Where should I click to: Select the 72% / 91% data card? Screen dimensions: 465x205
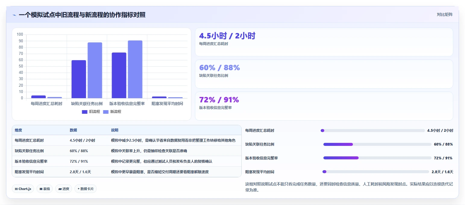tap(324, 106)
